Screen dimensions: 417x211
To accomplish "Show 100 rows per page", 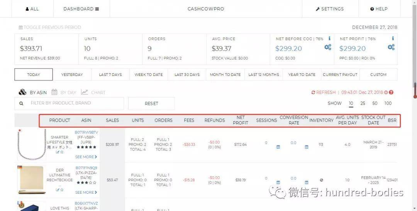I will (388, 103).
